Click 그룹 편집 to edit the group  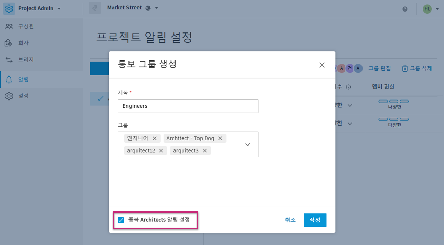pos(379,68)
